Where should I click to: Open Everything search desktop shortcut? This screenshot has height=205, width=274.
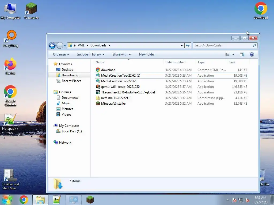pyautogui.click(x=10, y=39)
